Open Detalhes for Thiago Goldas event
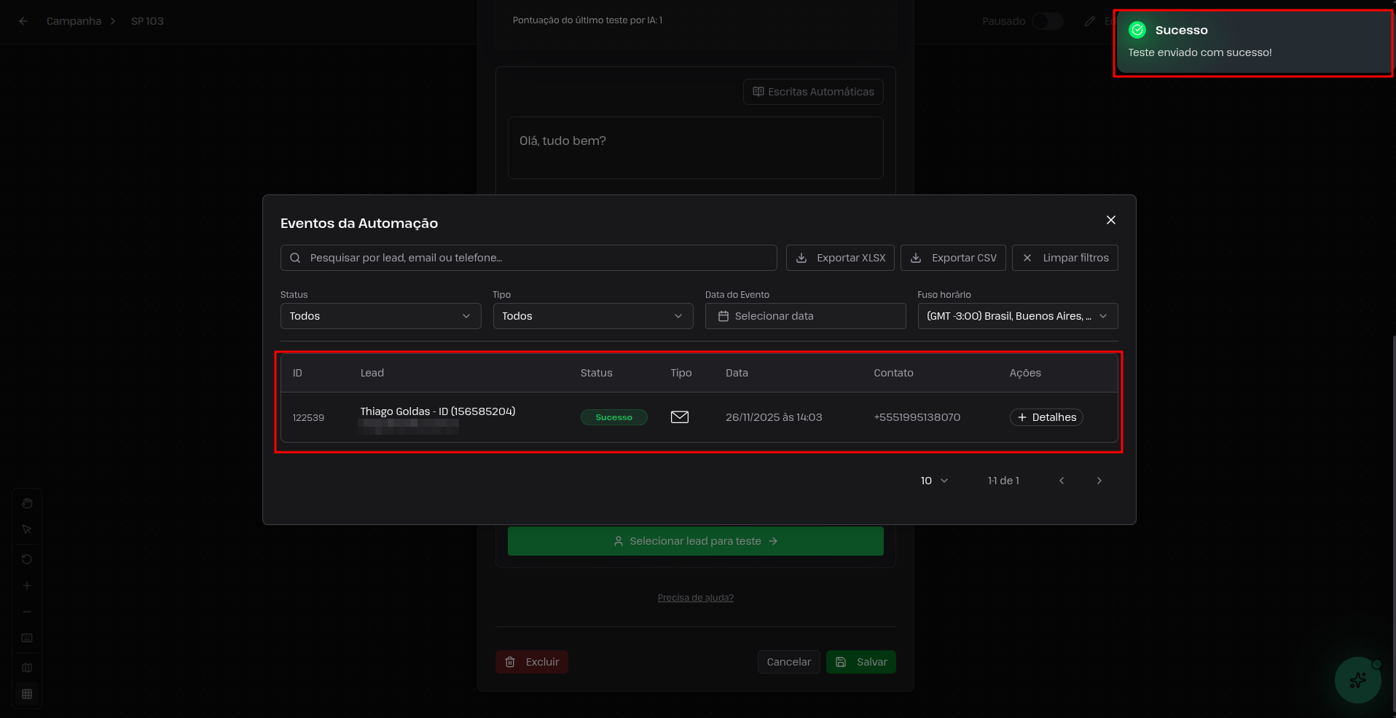This screenshot has width=1396, height=718. [1046, 417]
